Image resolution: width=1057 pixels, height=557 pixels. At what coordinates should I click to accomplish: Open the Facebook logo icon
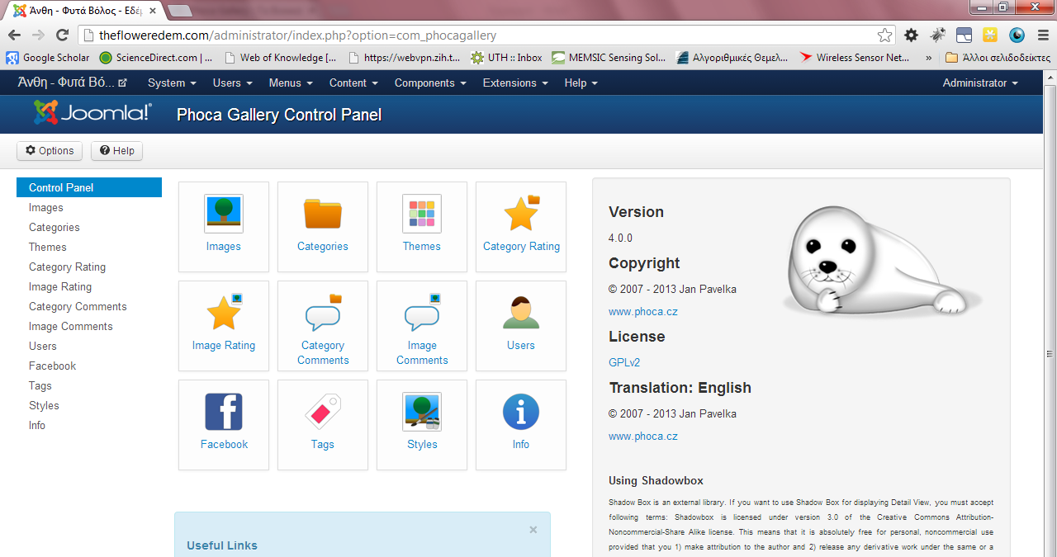coord(224,412)
